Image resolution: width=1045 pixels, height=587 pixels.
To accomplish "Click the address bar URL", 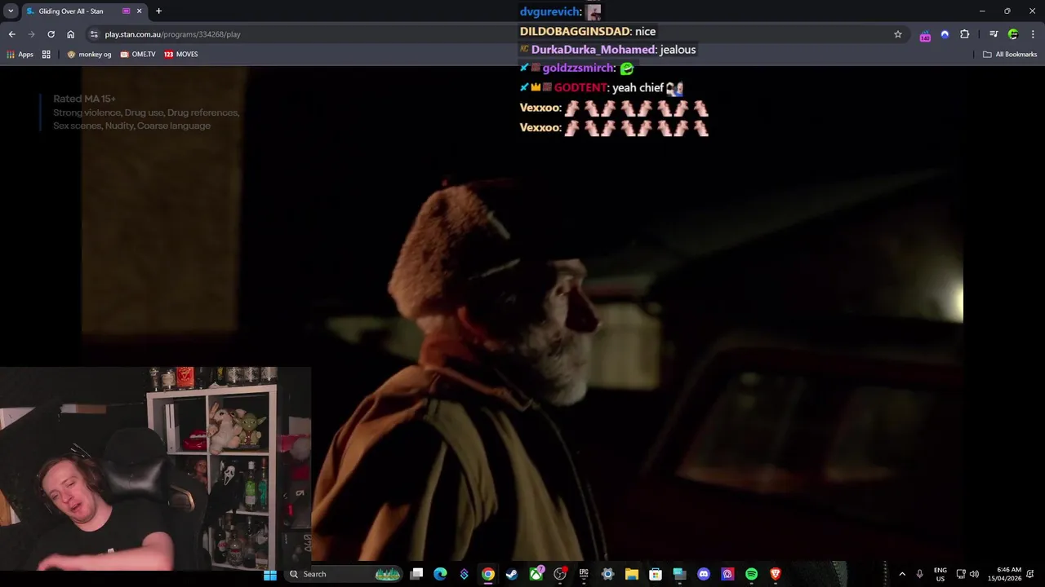I will 172,34.
